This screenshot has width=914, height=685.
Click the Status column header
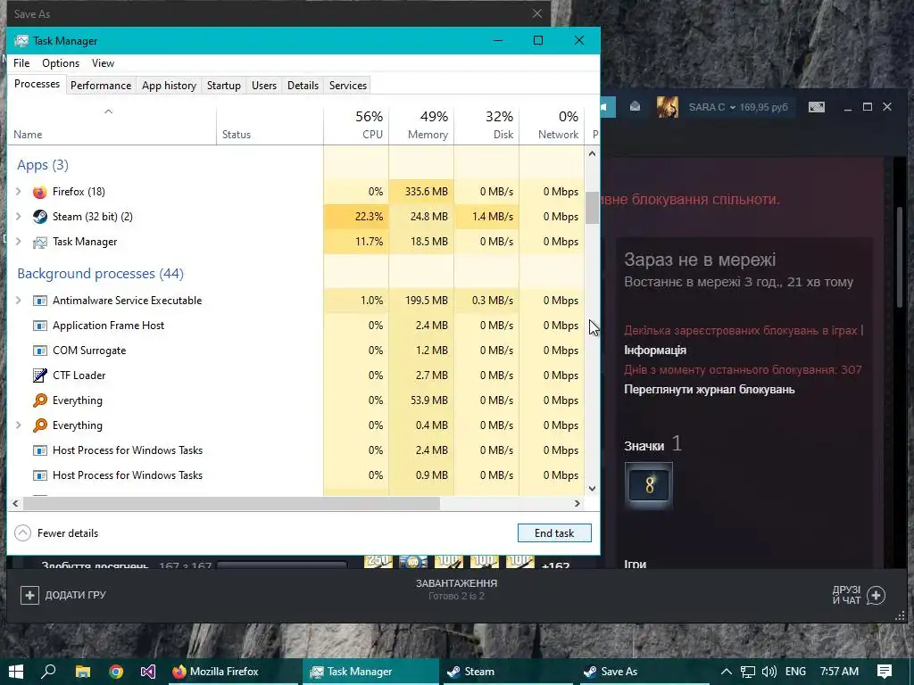270,125
